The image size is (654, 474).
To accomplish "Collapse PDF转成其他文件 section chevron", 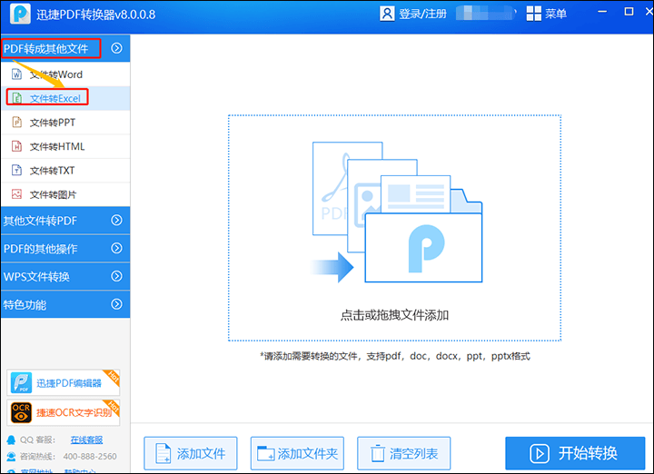I will tap(117, 48).
